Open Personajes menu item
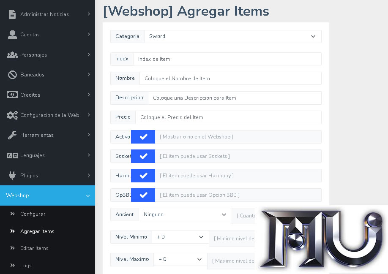 click(47, 55)
